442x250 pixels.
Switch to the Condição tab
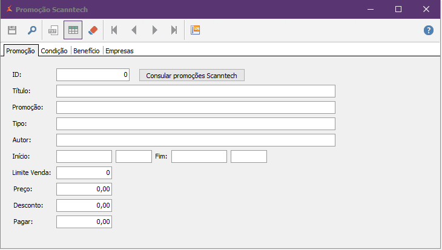[x=54, y=51]
